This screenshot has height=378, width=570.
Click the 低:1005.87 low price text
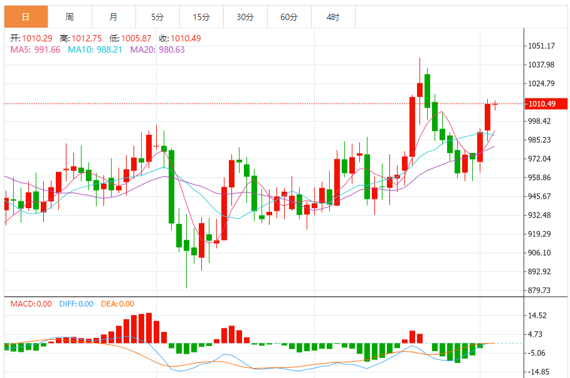130,38
